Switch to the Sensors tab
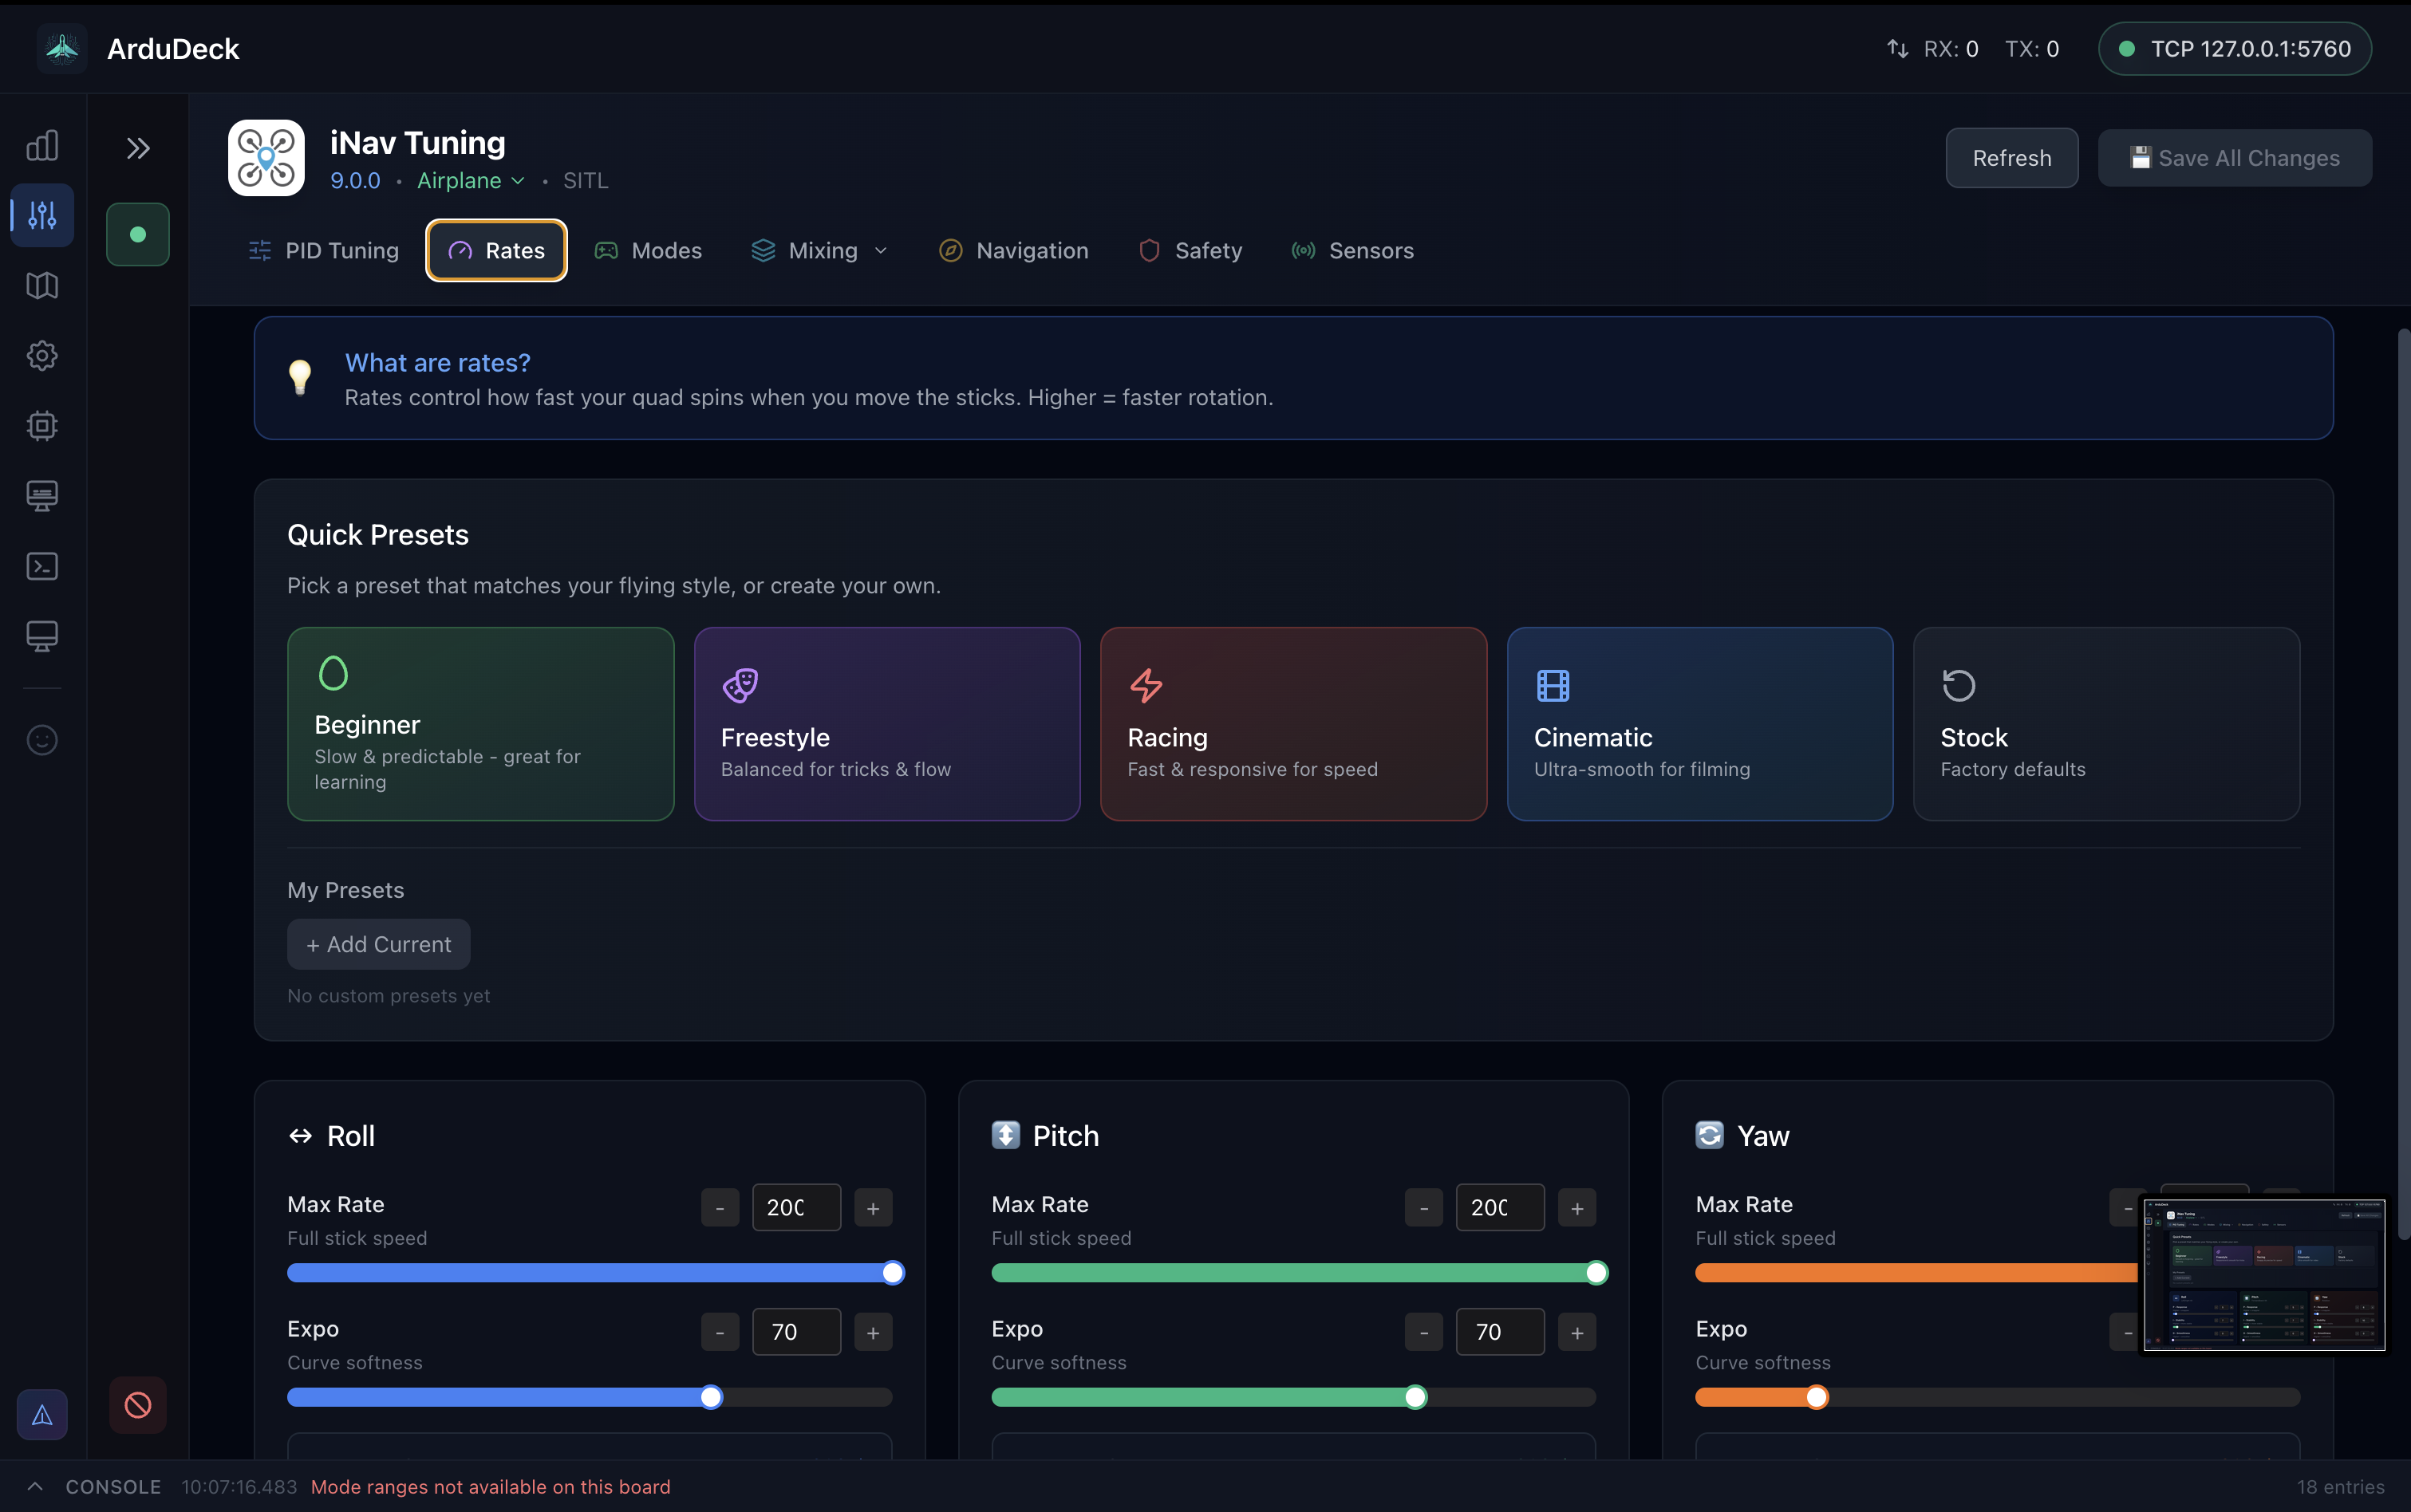 point(1352,251)
